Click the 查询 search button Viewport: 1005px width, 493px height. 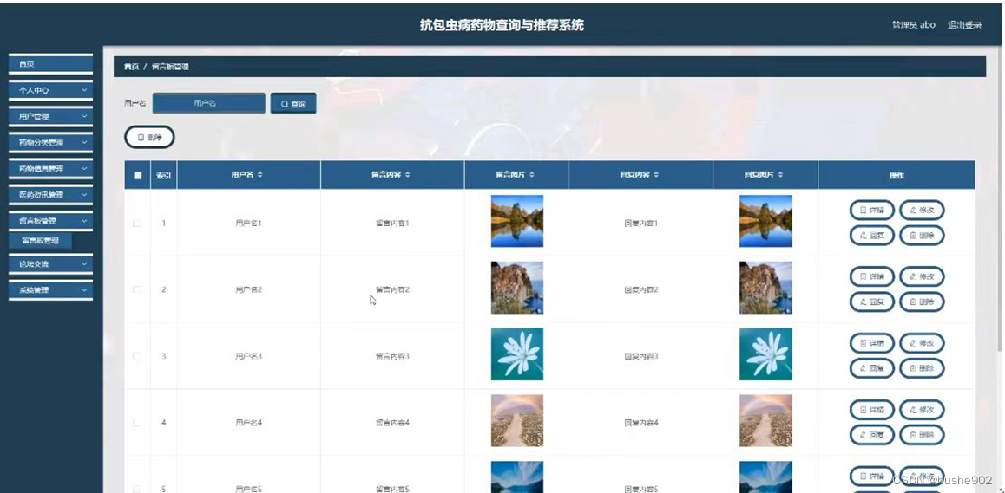pyautogui.click(x=293, y=104)
